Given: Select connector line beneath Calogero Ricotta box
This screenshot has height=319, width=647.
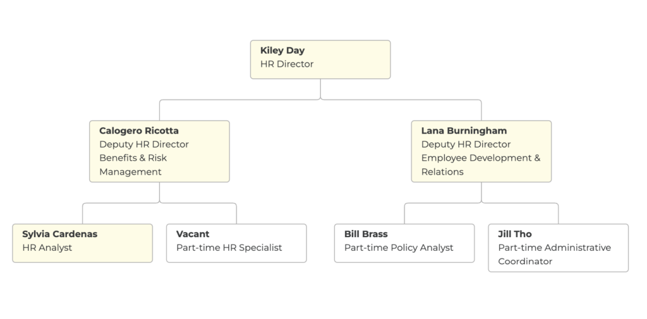Looking at the screenshot, I should 159,192.
